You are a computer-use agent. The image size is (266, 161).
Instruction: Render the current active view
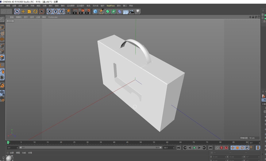tap(75, 11)
